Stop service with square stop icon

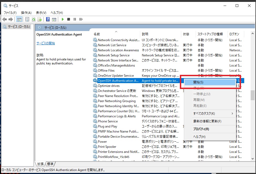pos(69,19)
